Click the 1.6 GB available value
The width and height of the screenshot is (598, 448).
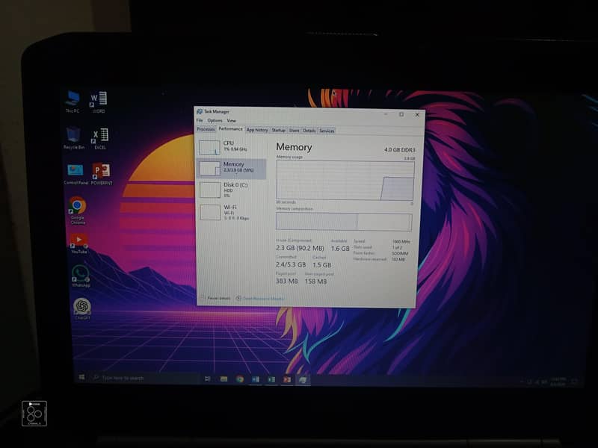coord(340,249)
